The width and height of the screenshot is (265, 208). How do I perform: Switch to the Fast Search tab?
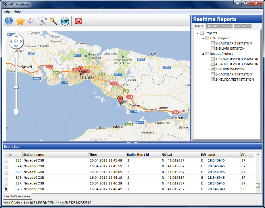[243, 26]
